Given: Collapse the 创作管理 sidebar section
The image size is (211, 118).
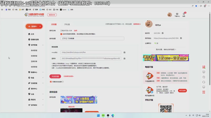Looking at the screenshot, I should pos(43,45).
